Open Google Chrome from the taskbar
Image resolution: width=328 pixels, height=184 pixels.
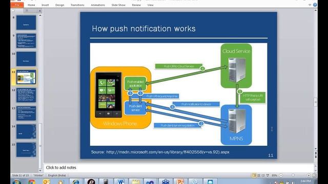pos(32,182)
